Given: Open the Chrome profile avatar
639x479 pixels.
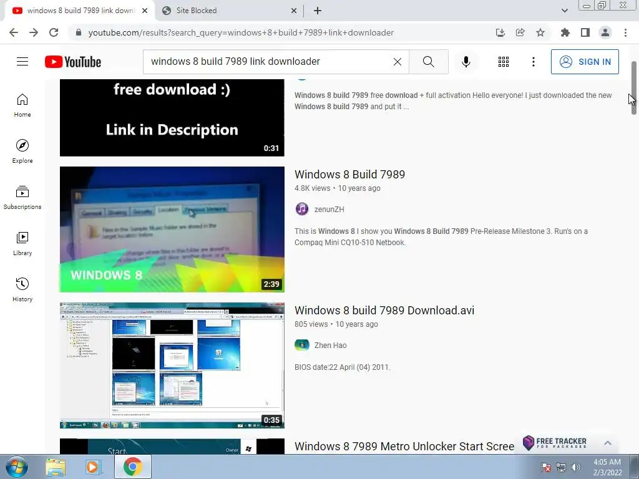Looking at the screenshot, I should pyautogui.click(x=605, y=32).
